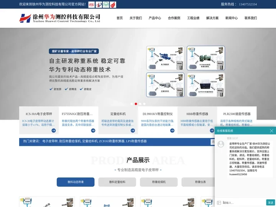This screenshot has width=276, height=207.
Task: Click the first red certification badge in top bar
Action: pyautogui.click(x=91, y=5)
